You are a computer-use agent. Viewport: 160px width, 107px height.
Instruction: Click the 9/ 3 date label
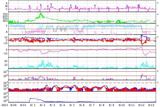52,105
